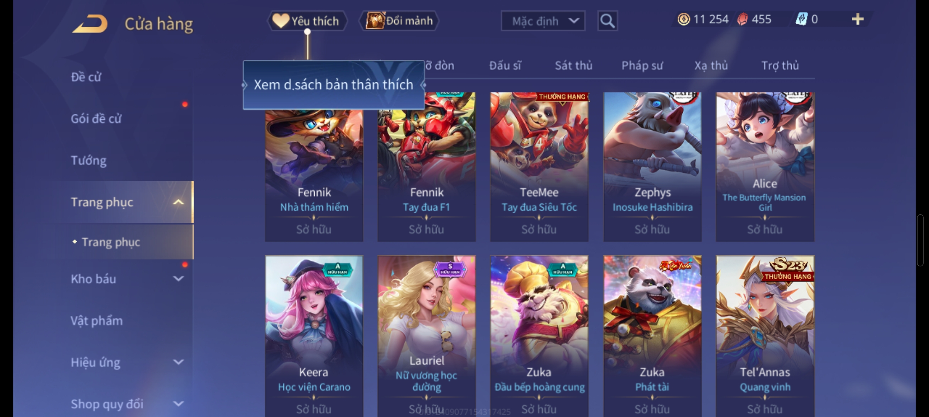This screenshot has height=417, width=929.
Task: Open Đổi mảnh fragment exchange
Action: click(x=399, y=21)
